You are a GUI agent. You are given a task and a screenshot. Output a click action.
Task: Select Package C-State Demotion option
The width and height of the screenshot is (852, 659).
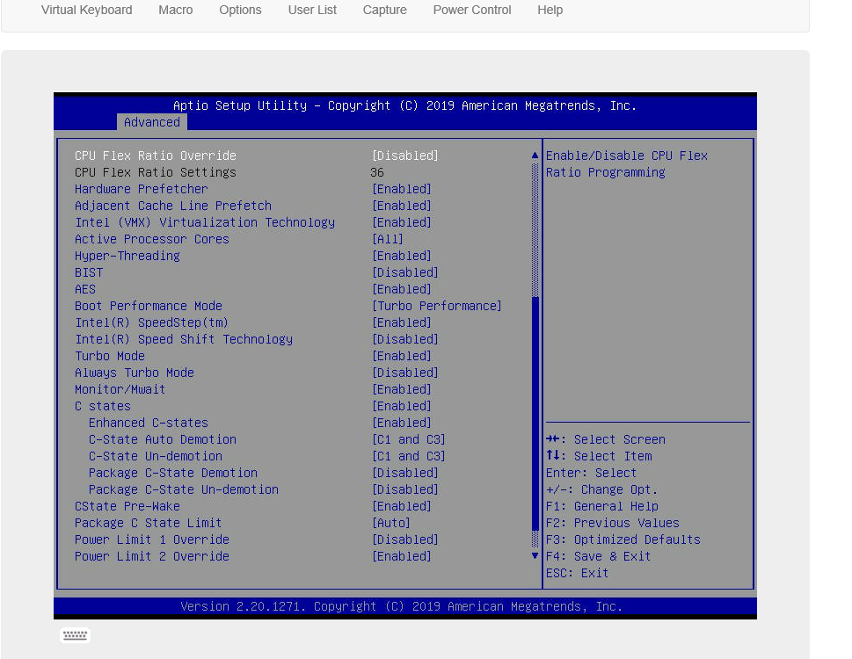click(173, 473)
